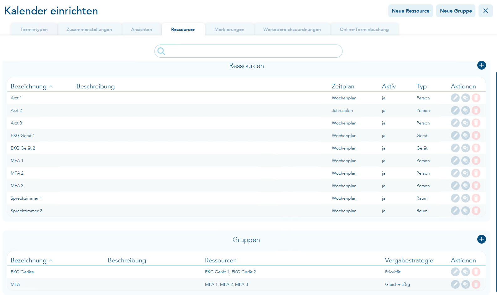Go to the Markierungen tab
497x295 pixels.
(229, 29)
